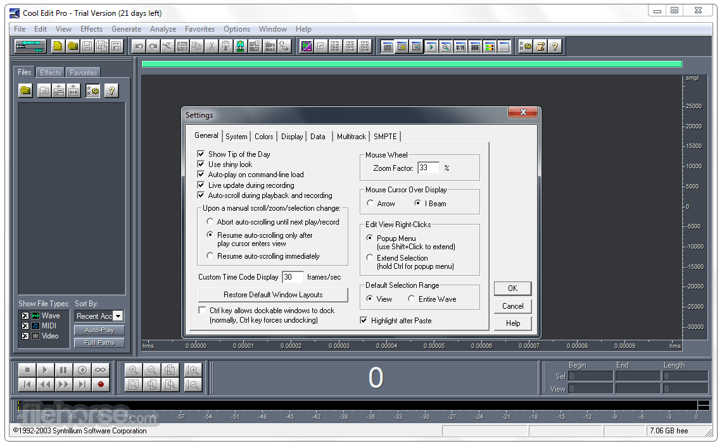Open the 0:15 time window toolbar icon

click(460, 47)
